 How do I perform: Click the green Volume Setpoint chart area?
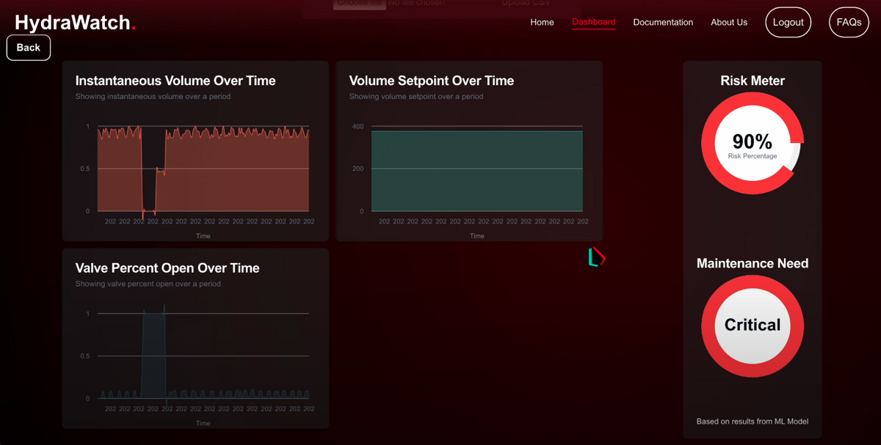(477, 171)
